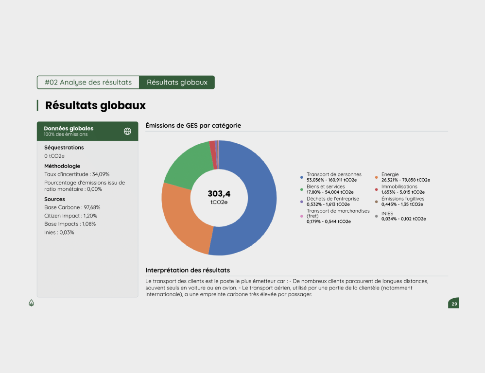Click the Inies : 0,03% line
Screen dimensions: 485x373
pyautogui.click(x=59, y=232)
